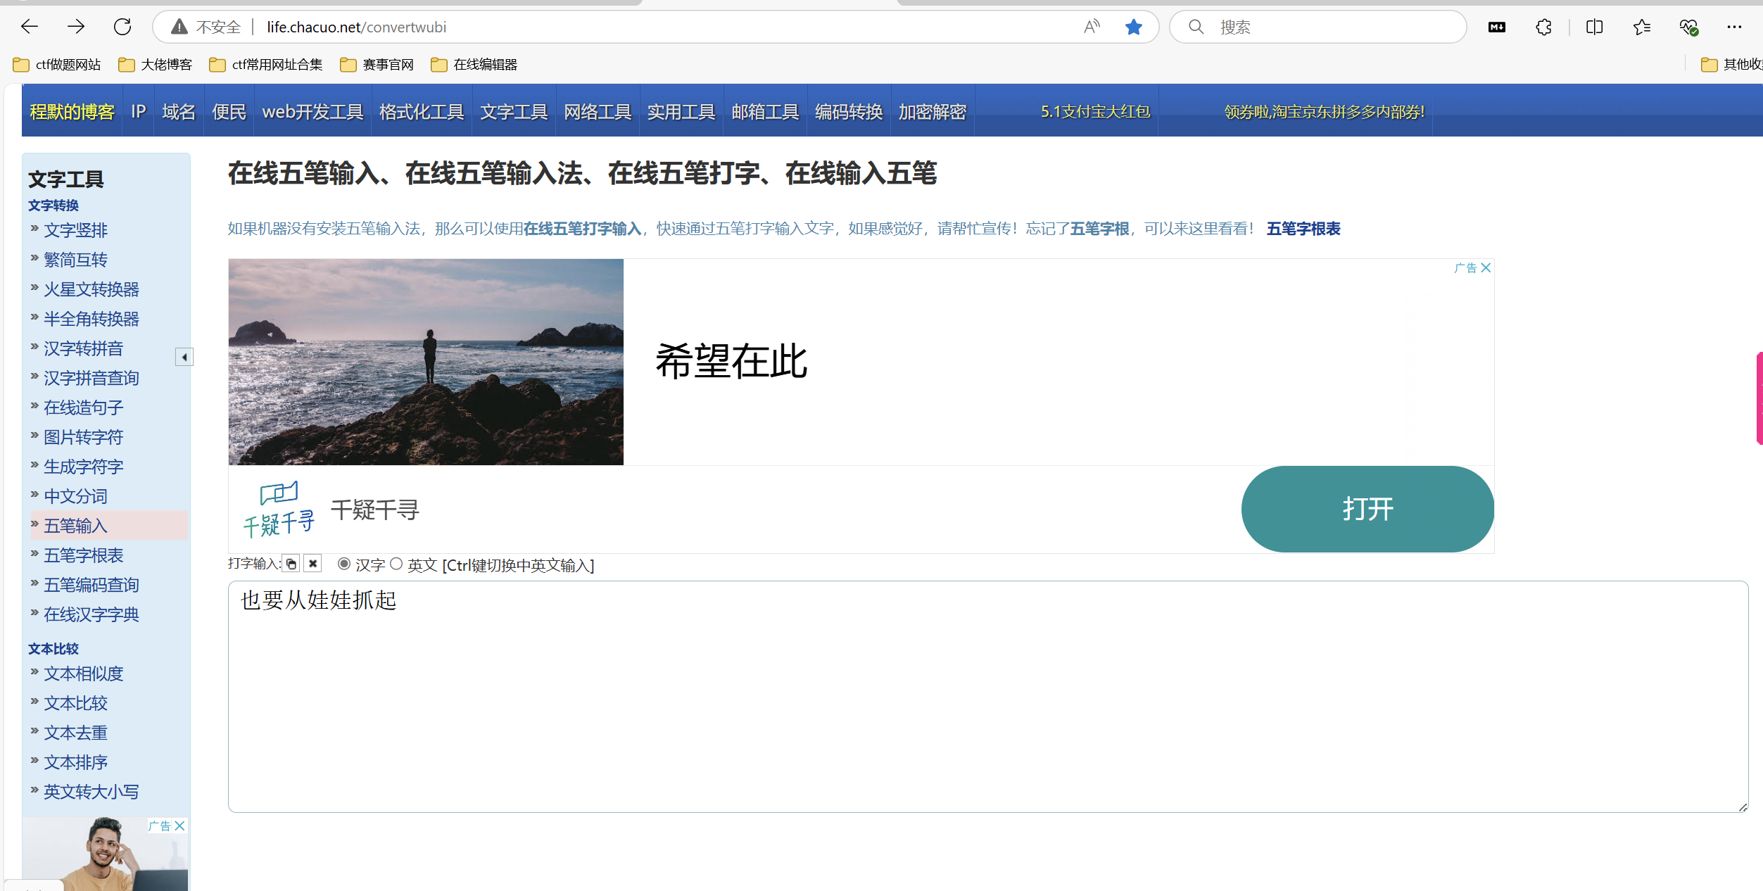Open the 邮箱工具 menu
The image size is (1763, 891).
(x=765, y=112)
